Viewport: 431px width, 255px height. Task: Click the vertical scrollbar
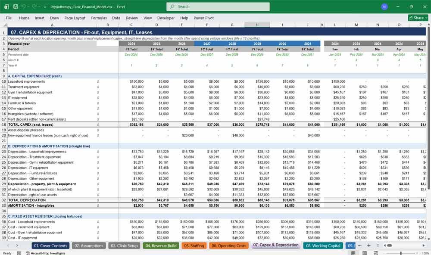428,109
